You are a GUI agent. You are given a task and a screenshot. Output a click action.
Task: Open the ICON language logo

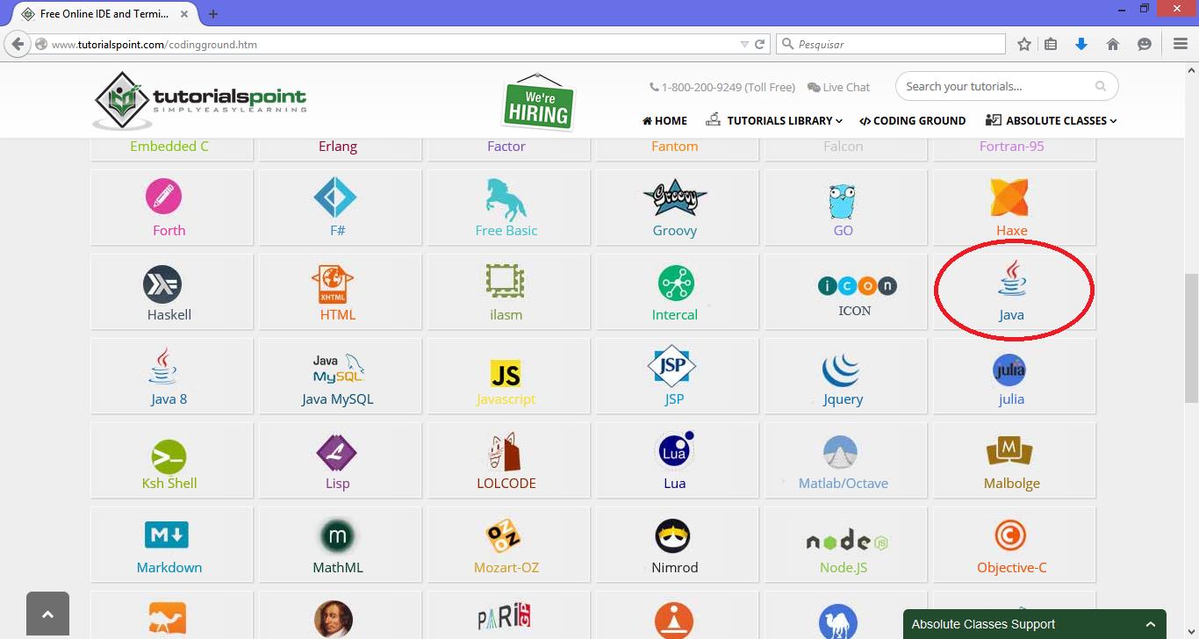tap(858, 285)
